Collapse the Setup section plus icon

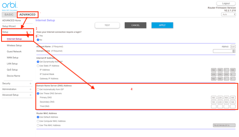[31, 32]
